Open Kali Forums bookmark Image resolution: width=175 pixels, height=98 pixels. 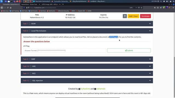33,11
